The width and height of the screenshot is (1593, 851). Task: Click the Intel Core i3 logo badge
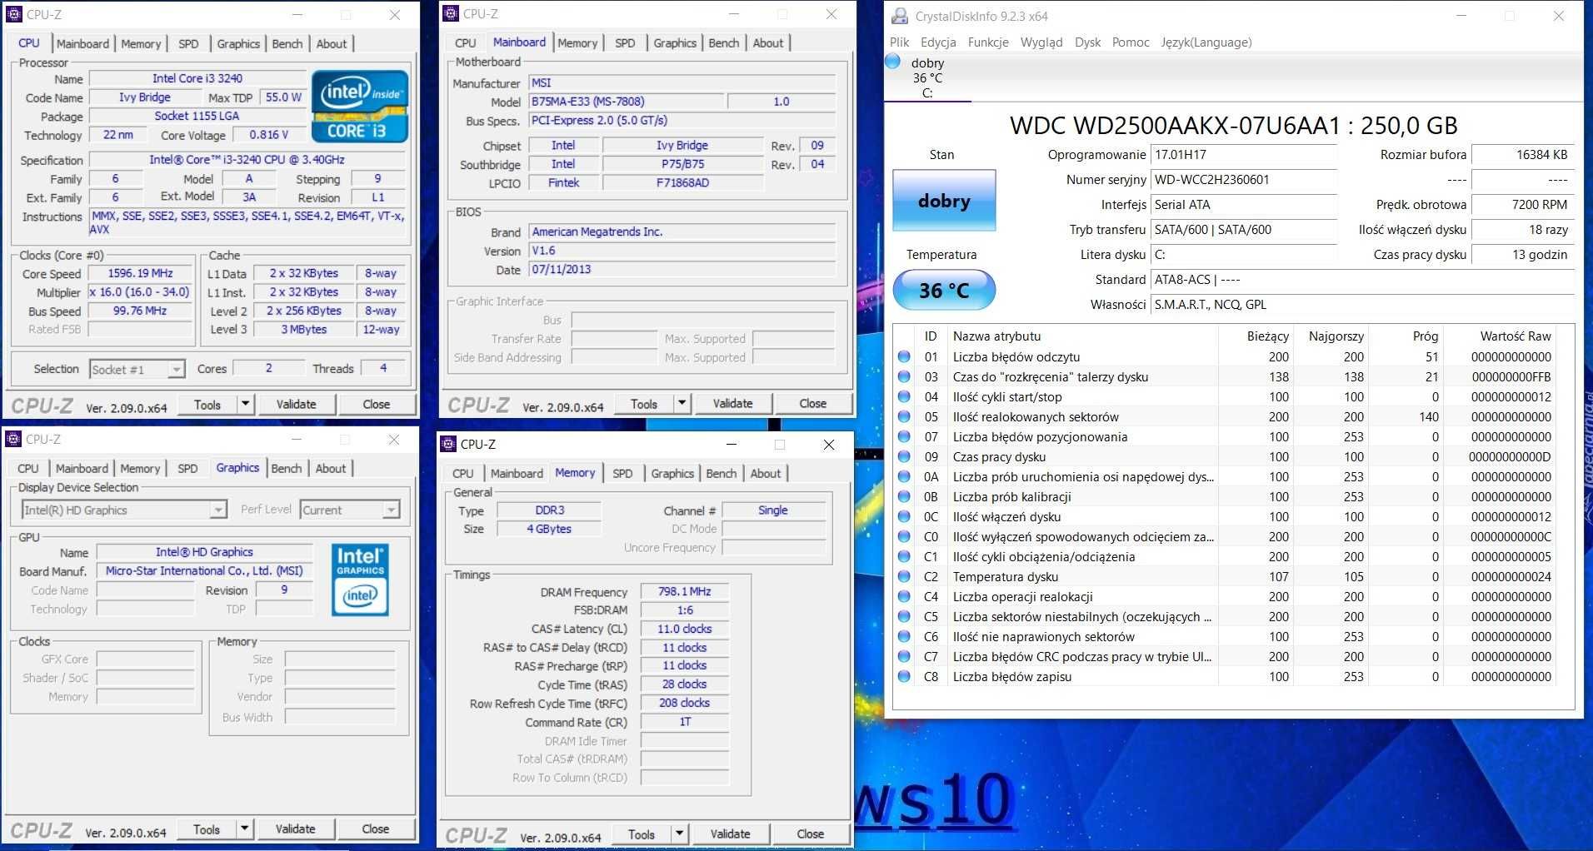[360, 106]
